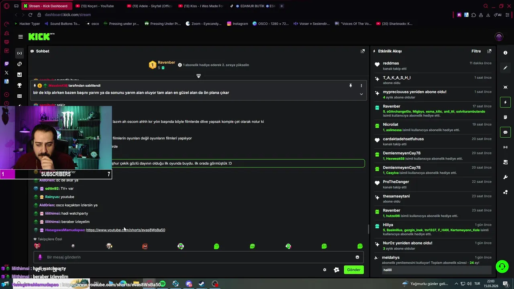Select the pencil edit icon in right toolbar
The image size is (514, 289).
505,68
